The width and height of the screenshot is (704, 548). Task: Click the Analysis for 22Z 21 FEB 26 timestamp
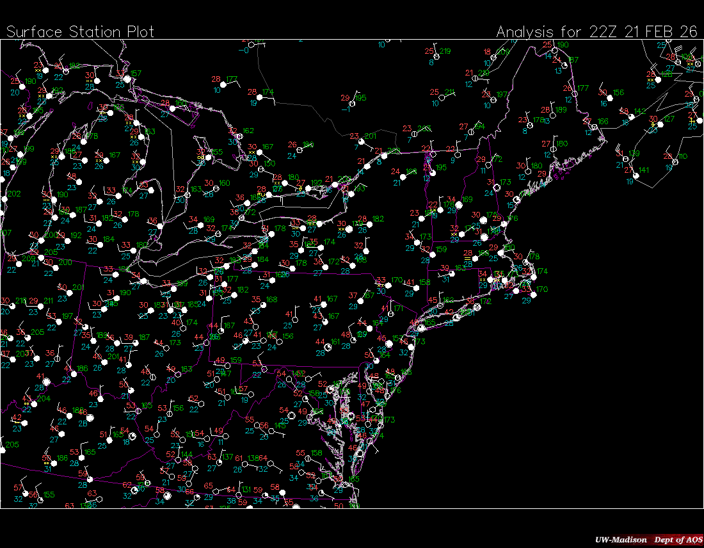click(596, 31)
